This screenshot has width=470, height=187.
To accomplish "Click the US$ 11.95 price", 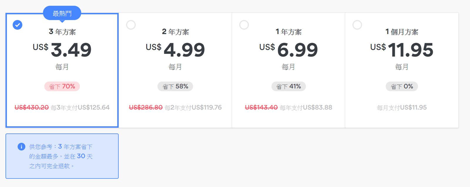I will pos(402,50).
